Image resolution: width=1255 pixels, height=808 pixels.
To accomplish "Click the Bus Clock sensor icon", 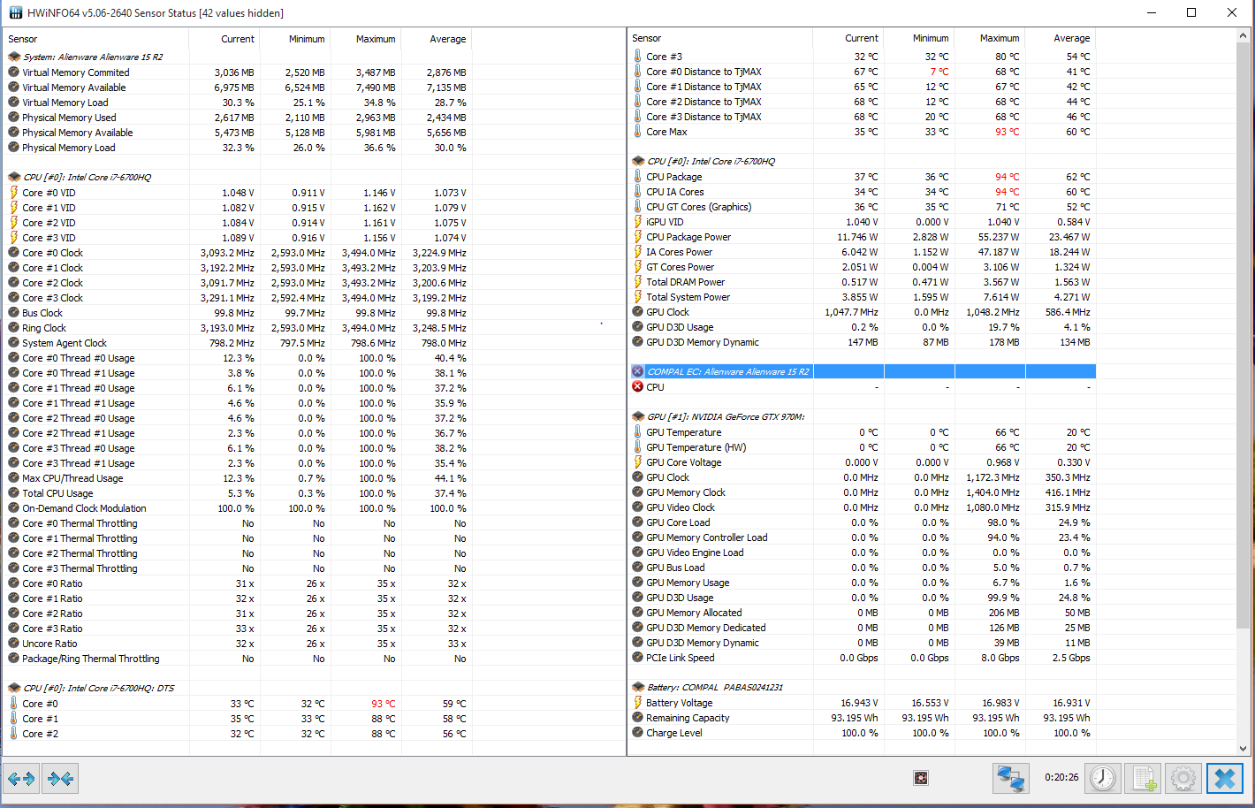I will (14, 313).
